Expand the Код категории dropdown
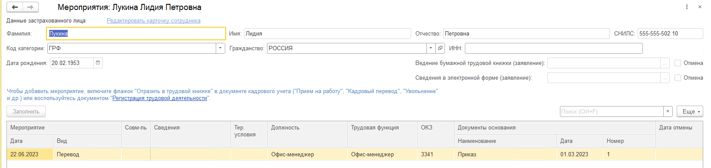This screenshot has height=168, width=711. point(221,48)
